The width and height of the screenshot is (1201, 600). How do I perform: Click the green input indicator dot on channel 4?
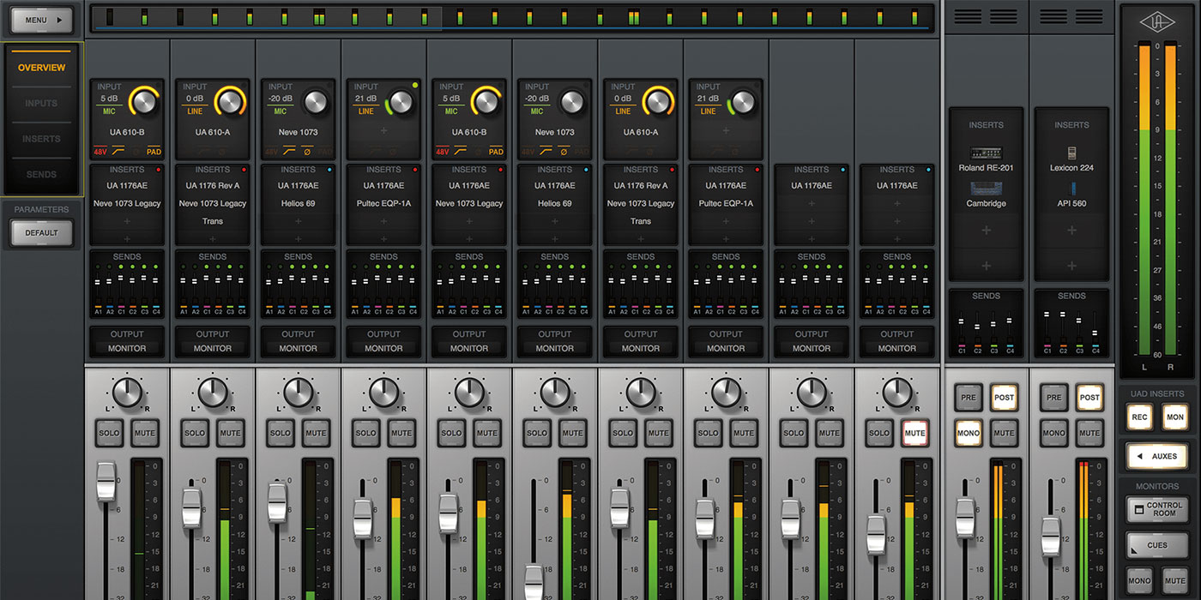click(x=415, y=85)
